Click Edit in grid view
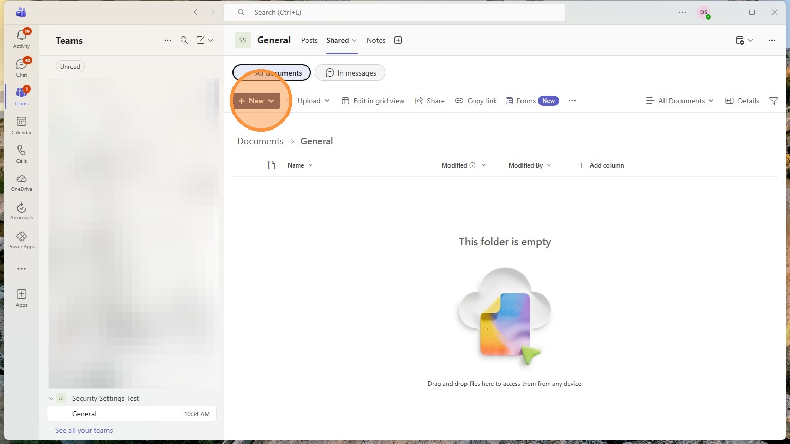This screenshot has width=790, height=444. coord(373,101)
